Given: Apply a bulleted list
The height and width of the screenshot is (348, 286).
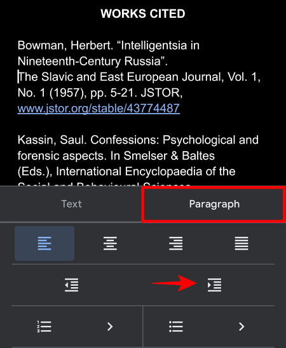Looking at the screenshot, I should [x=176, y=326].
